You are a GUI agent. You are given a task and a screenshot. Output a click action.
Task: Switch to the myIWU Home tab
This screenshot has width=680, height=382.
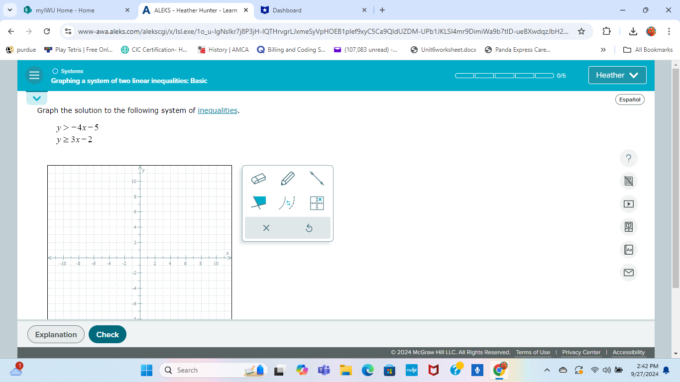point(76,10)
